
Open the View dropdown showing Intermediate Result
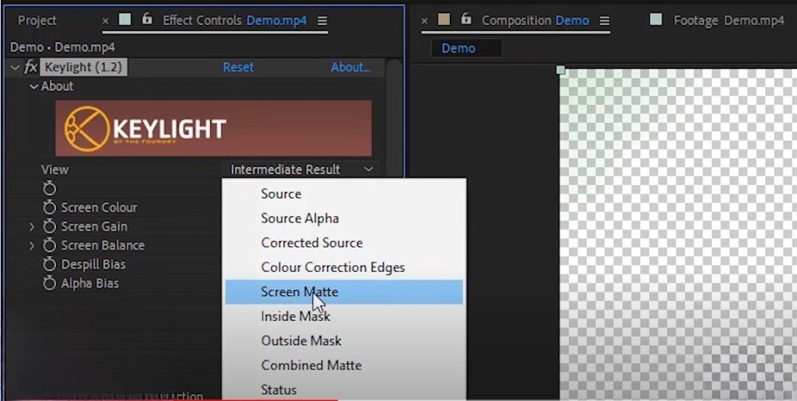[301, 169]
